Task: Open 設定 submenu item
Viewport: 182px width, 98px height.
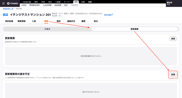Action: coord(66,5)
